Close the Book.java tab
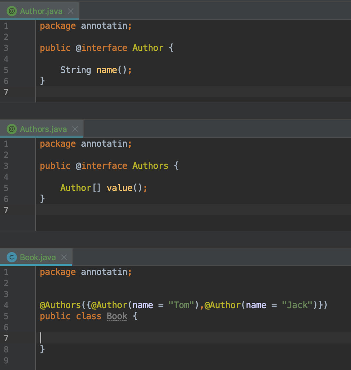The height and width of the screenshot is (370, 351). point(64,257)
